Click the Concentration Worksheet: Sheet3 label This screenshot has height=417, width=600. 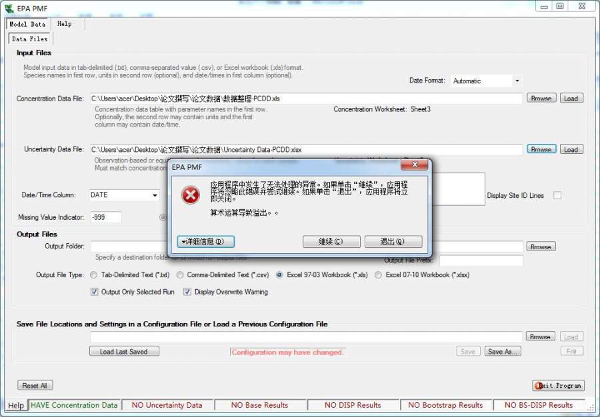pos(382,109)
